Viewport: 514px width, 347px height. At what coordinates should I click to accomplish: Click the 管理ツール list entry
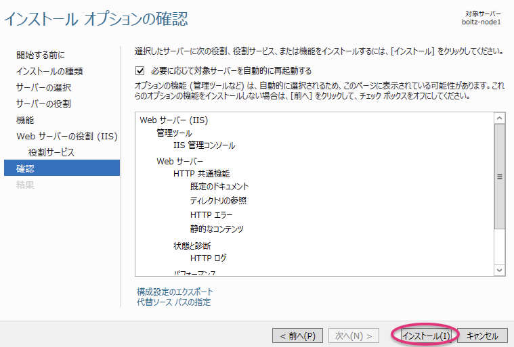(174, 133)
